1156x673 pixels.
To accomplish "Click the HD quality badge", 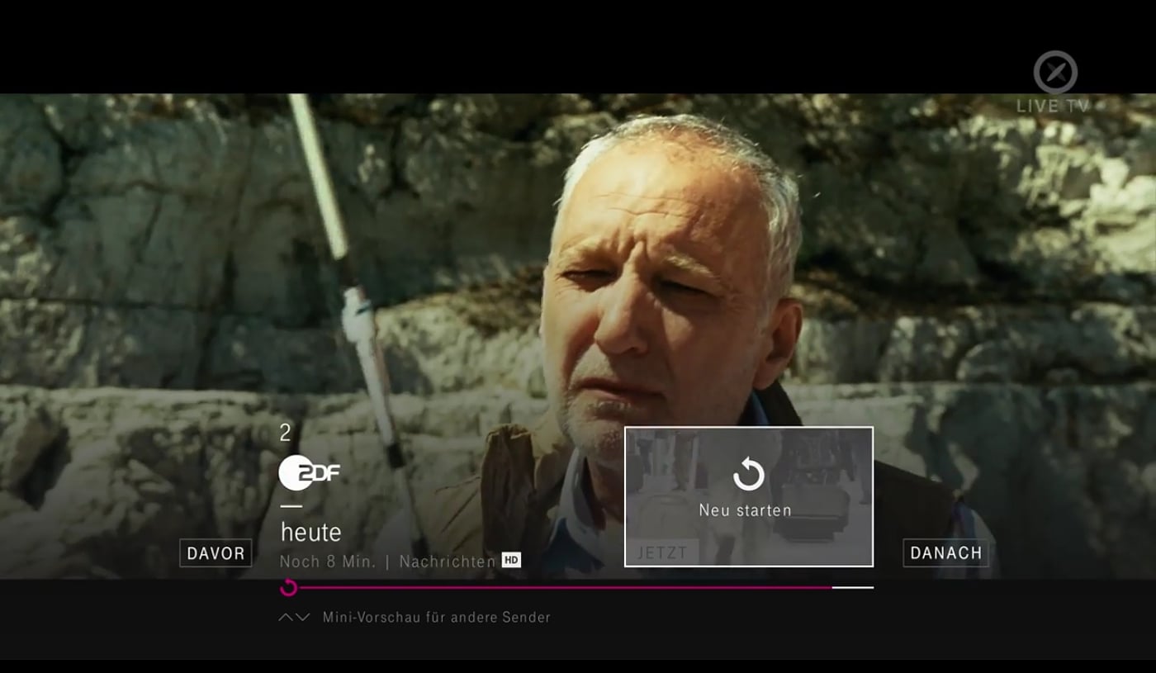I will [x=513, y=560].
